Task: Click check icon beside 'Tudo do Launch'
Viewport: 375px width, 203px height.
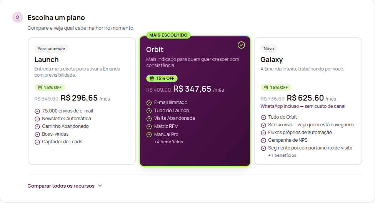Action: (x=149, y=111)
